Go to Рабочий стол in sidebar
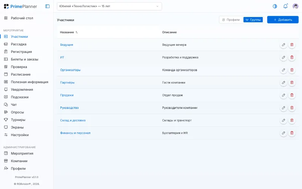Viewport: 302px width, 189px height. pos(26,18)
